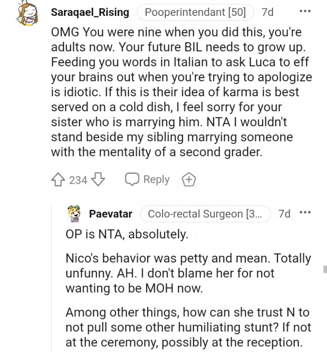Click the Pooperintendant [50] flair badge
This screenshot has width=327, height=352.
pyautogui.click(x=195, y=12)
